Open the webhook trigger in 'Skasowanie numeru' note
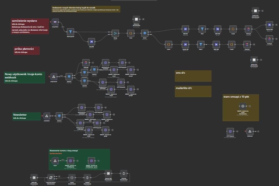Screen dimensions: 279x186 tap(55, 161)
